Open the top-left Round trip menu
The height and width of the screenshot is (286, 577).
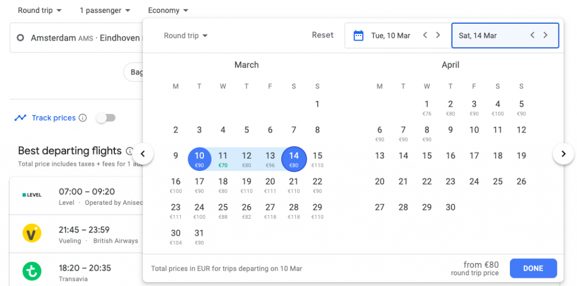[40, 10]
